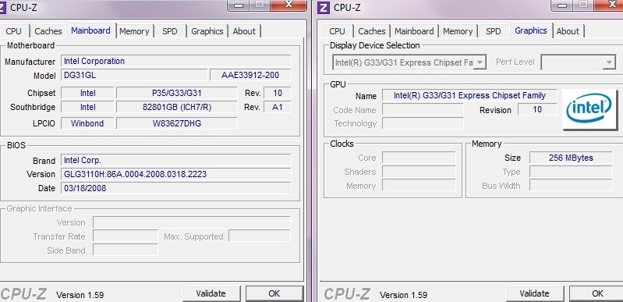Minimize the right CPU-Z window

[x=563, y=5]
